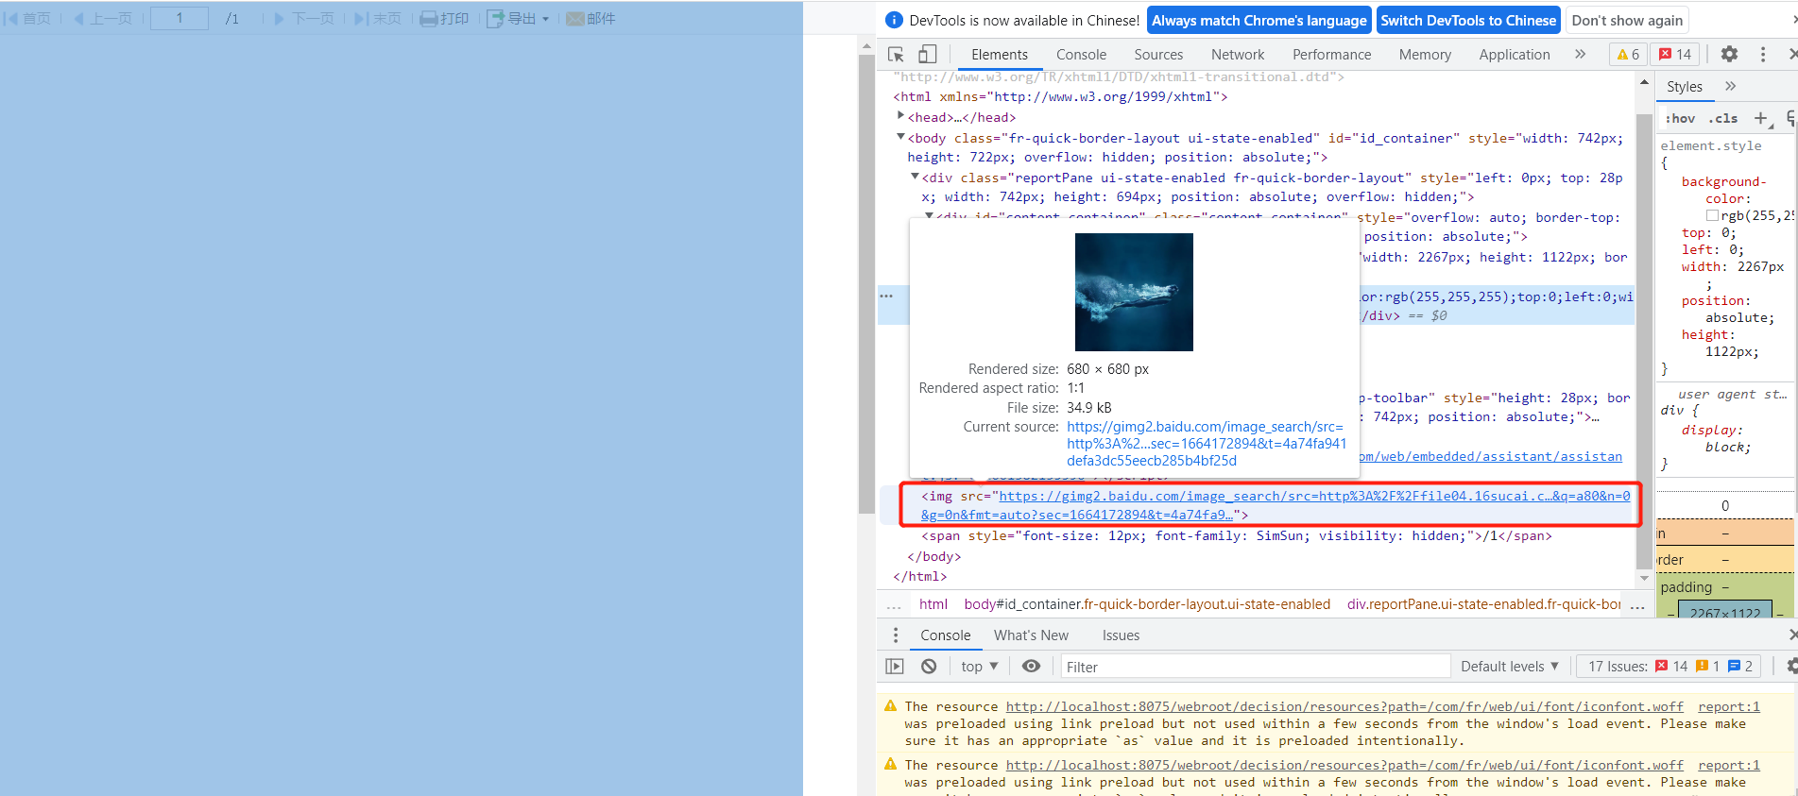Image resolution: width=1798 pixels, height=796 pixels.
Task: Collapse the body element node
Action: (900, 137)
